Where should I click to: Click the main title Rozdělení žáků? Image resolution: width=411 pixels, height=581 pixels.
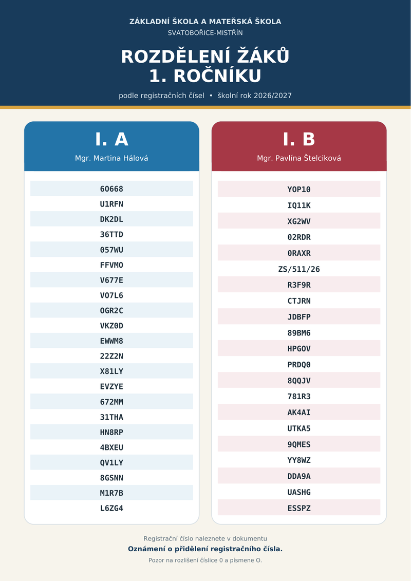click(x=206, y=66)
